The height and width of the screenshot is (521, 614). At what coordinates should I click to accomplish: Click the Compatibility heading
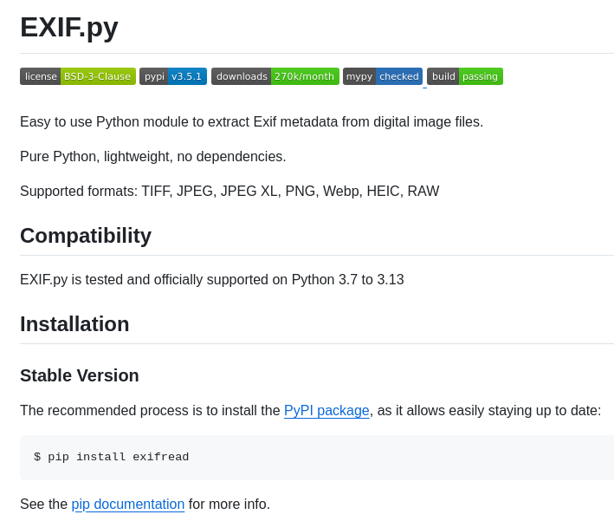click(x=86, y=236)
